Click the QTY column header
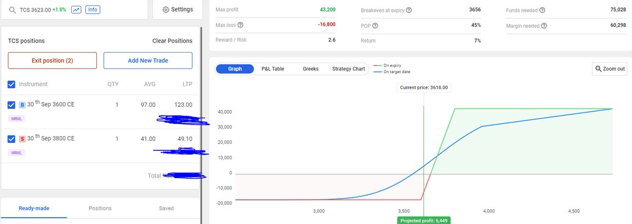This screenshot has width=632, height=224. (113, 84)
